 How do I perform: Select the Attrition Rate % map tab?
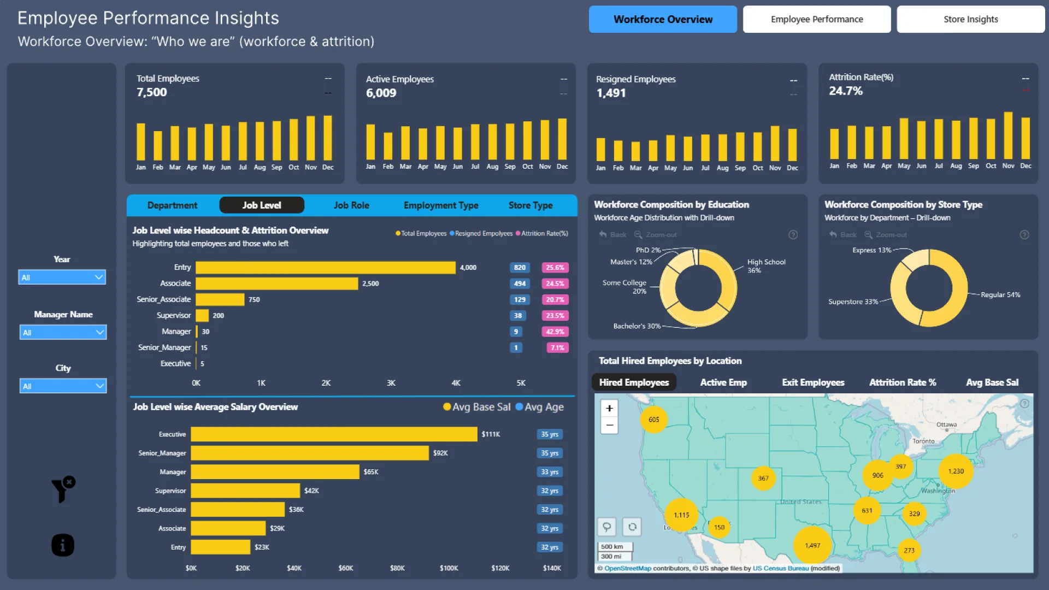click(x=903, y=382)
